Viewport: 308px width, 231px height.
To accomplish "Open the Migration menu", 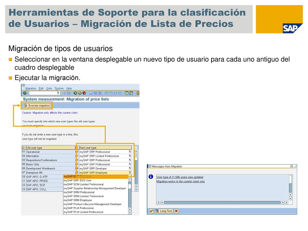I will 31,88.
